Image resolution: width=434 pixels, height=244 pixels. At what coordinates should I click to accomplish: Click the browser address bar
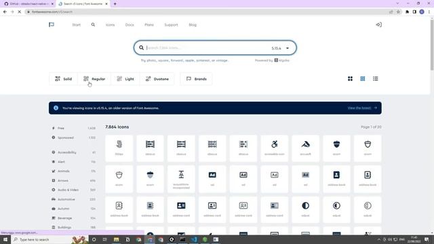(x=208, y=12)
